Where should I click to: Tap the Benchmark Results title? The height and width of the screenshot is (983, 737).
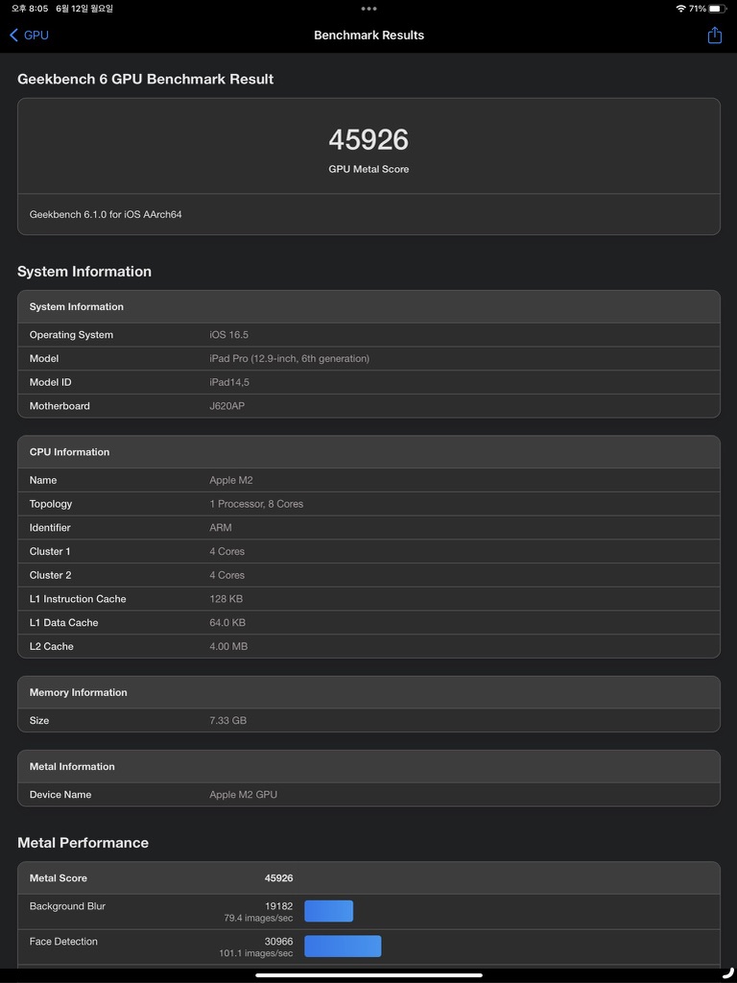(368, 36)
